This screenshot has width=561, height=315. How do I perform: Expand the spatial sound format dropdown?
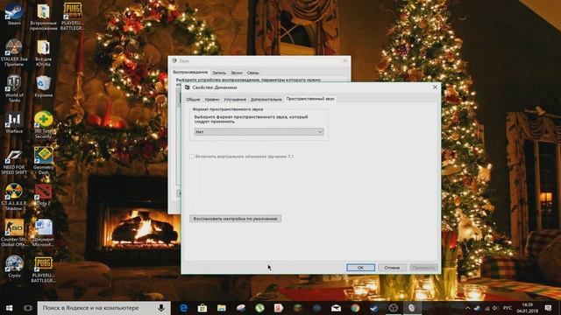[259, 132]
